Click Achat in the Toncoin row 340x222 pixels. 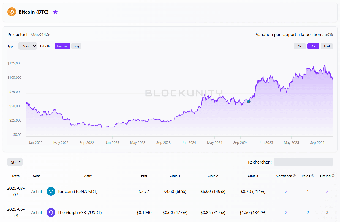(37, 191)
